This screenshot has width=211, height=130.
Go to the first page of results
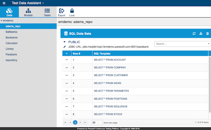tap(65, 122)
